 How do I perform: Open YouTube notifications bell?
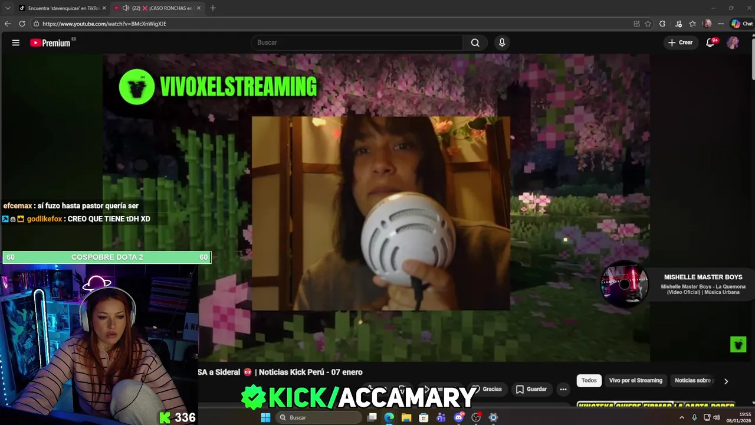tap(710, 42)
